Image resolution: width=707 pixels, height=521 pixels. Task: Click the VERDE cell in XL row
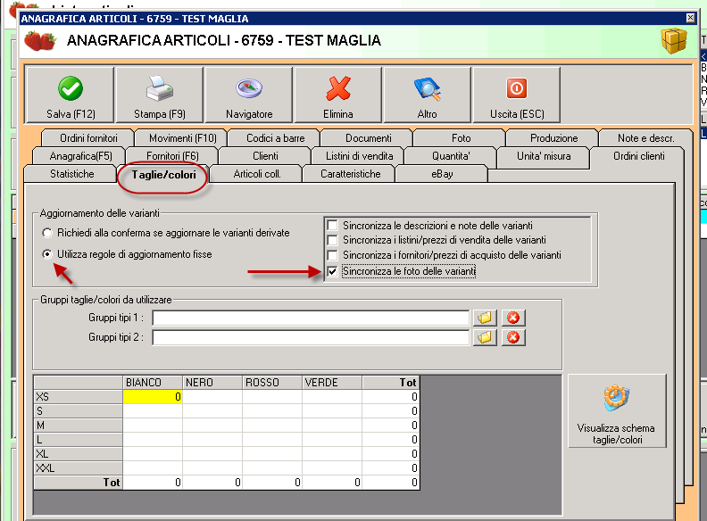click(x=332, y=454)
